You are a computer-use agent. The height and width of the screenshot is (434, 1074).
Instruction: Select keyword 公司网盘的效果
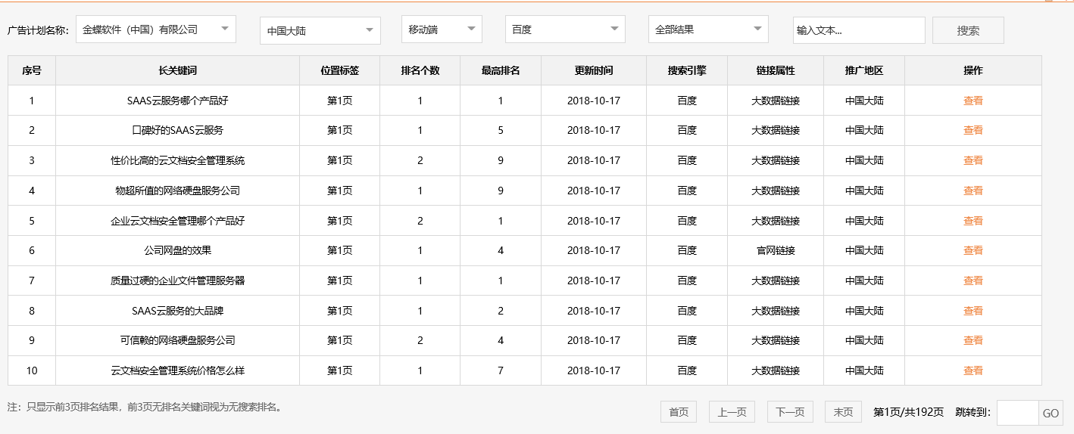tap(178, 250)
